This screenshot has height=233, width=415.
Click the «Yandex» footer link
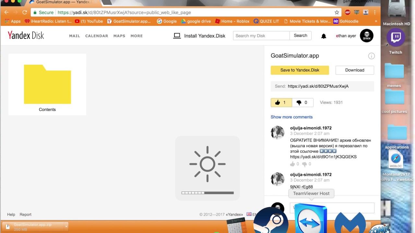coord(234,214)
